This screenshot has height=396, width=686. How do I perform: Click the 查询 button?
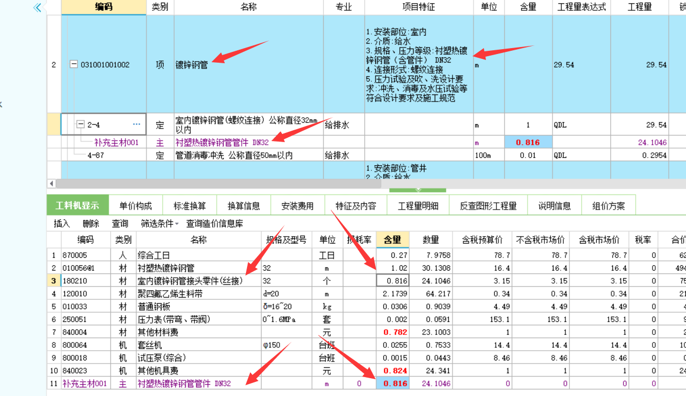click(x=120, y=224)
